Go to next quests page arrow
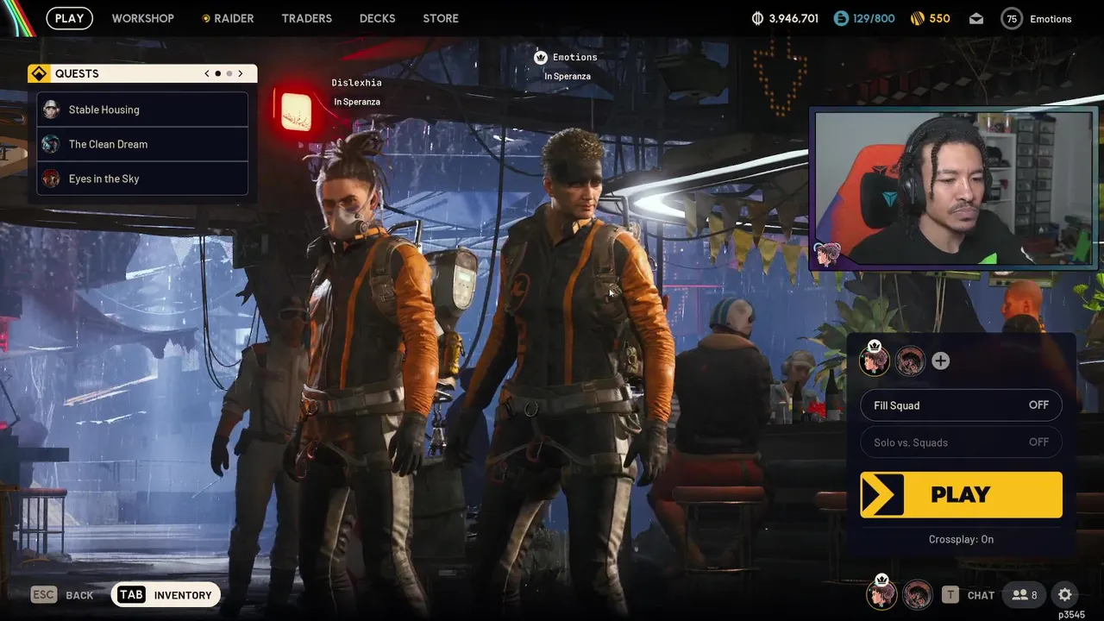The width and height of the screenshot is (1104, 621). click(241, 73)
